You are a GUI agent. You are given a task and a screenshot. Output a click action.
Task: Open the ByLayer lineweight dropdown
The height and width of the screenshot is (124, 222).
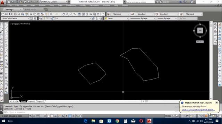pos(176,18)
